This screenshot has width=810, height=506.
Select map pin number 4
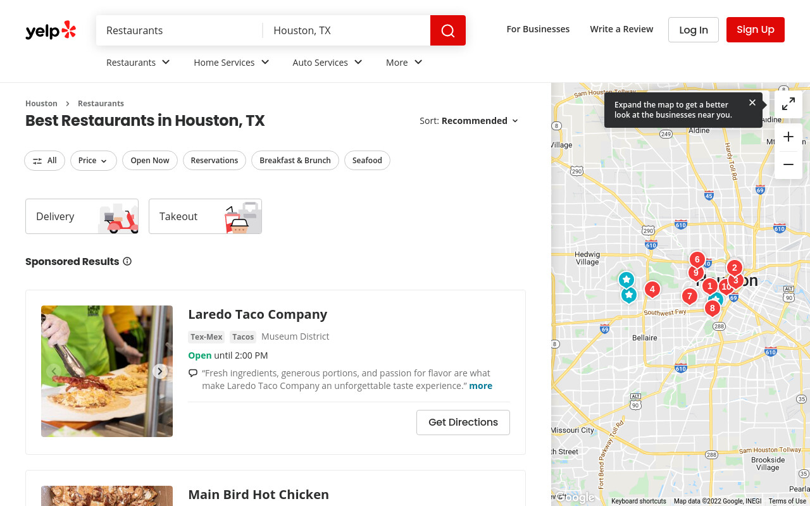(652, 289)
